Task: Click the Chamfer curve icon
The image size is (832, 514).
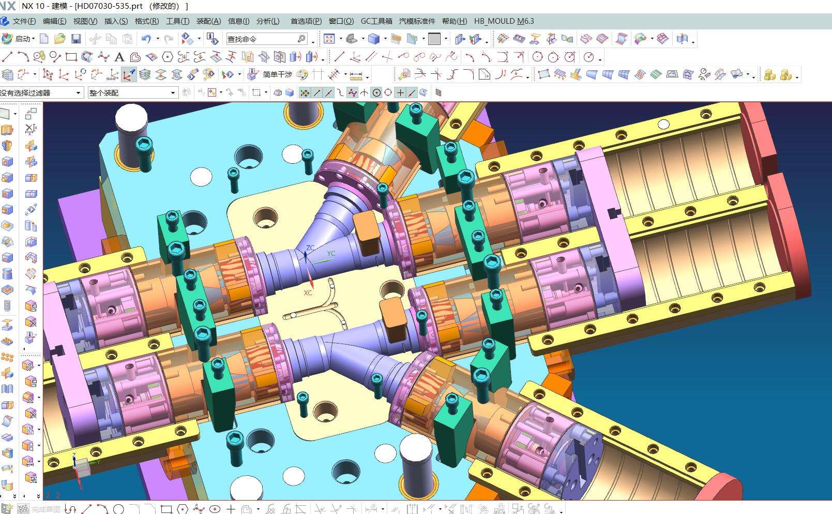Action: 484,75
